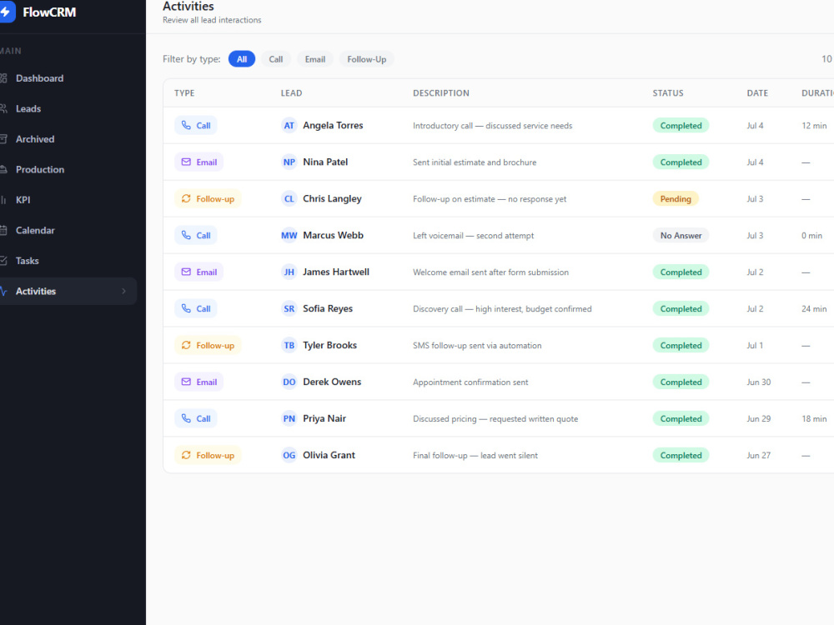This screenshot has width=834, height=625.
Task: Click the AT avatar for Angela Torres
Action: (289, 126)
